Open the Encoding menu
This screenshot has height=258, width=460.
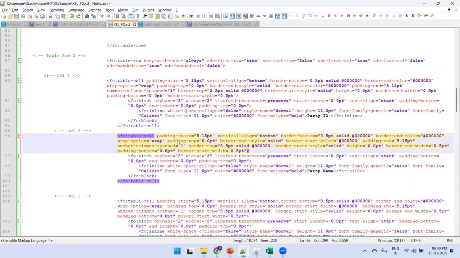coord(56,10)
